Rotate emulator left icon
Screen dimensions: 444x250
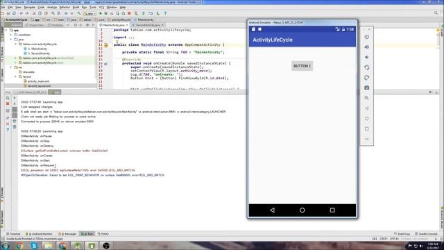coord(367,67)
